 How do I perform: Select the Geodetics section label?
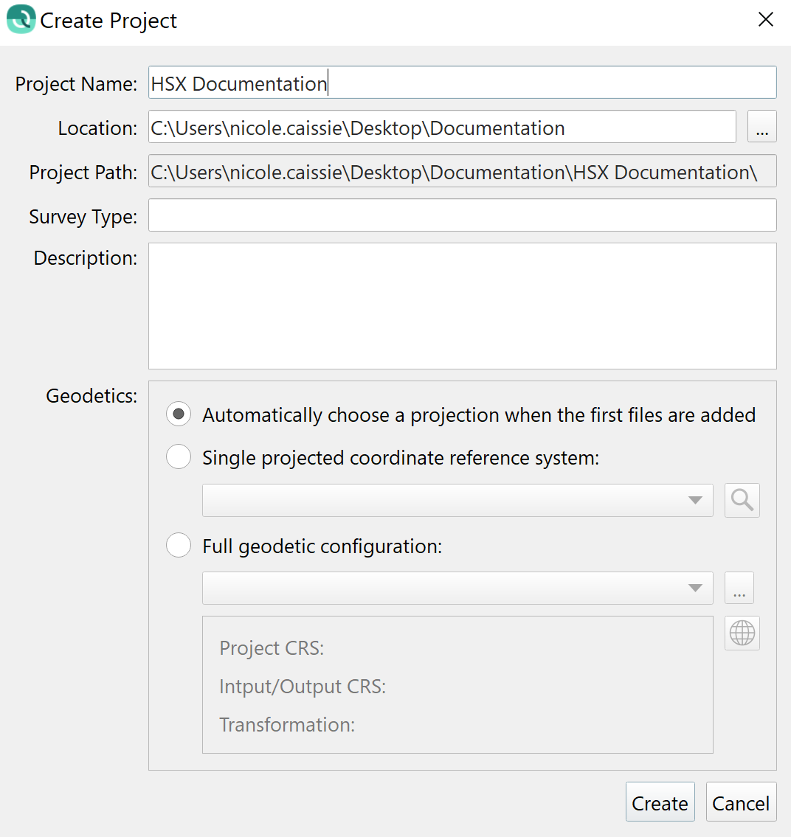coord(91,396)
